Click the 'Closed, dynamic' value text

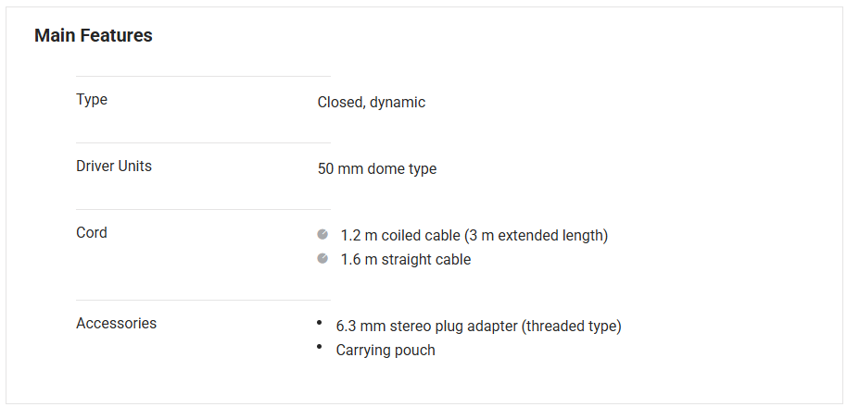tap(371, 103)
